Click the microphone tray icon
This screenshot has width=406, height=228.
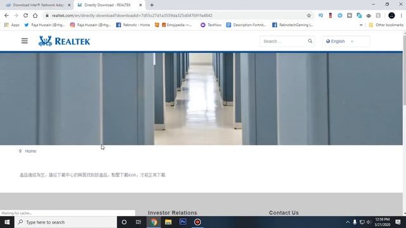pos(355,222)
